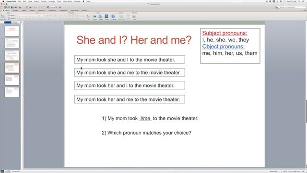Open the View menu

click(30, 1)
